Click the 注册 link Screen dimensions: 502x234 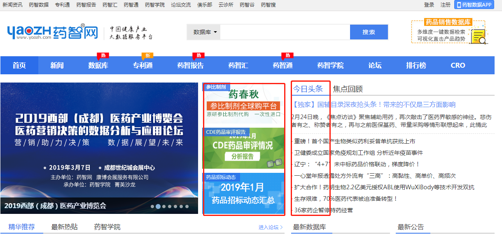tap(446, 5)
